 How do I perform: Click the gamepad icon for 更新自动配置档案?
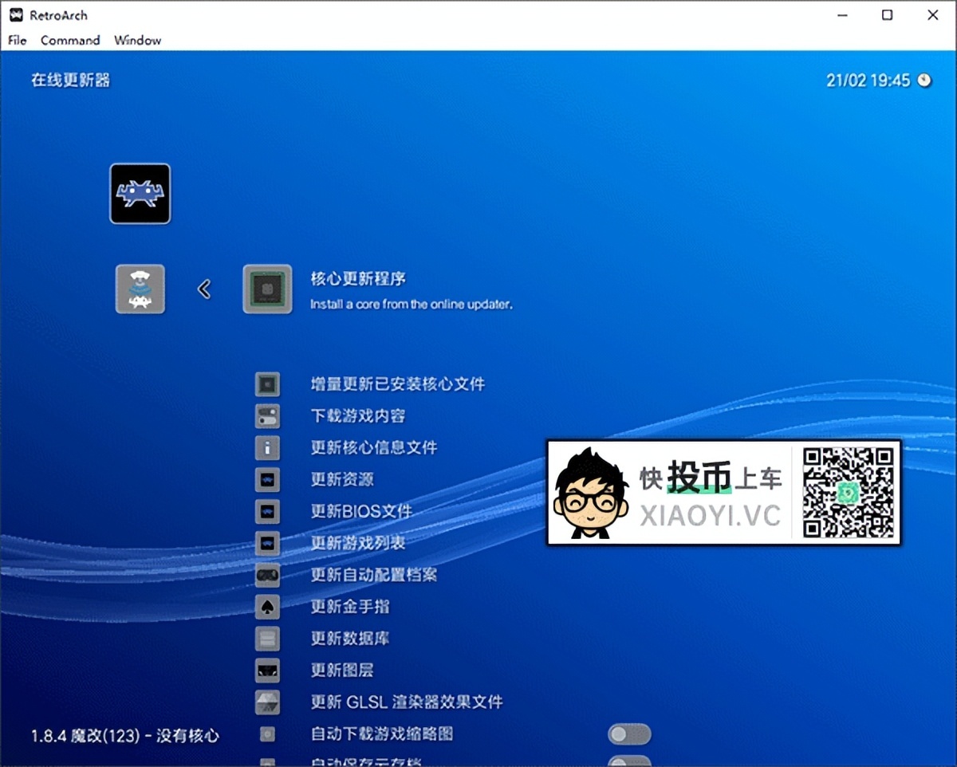point(267,575)
